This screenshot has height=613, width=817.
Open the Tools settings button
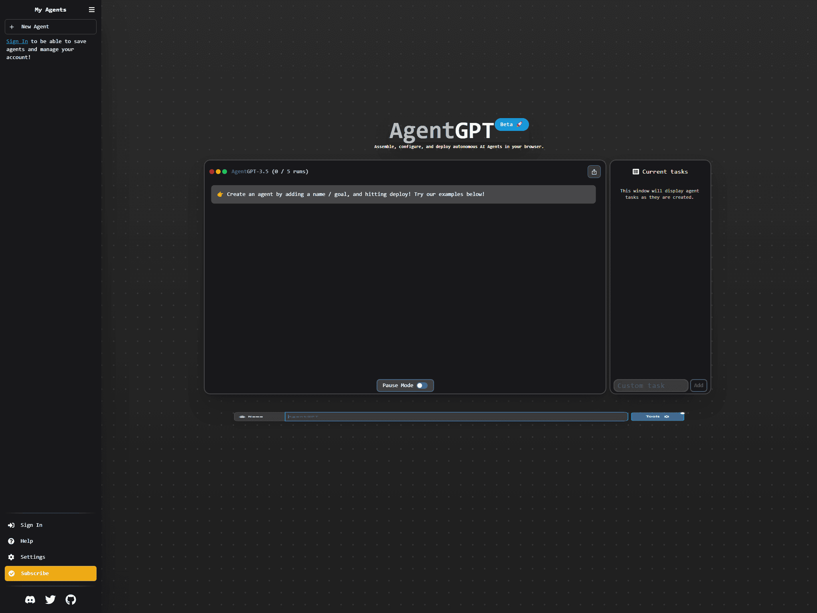coord(657,417)
